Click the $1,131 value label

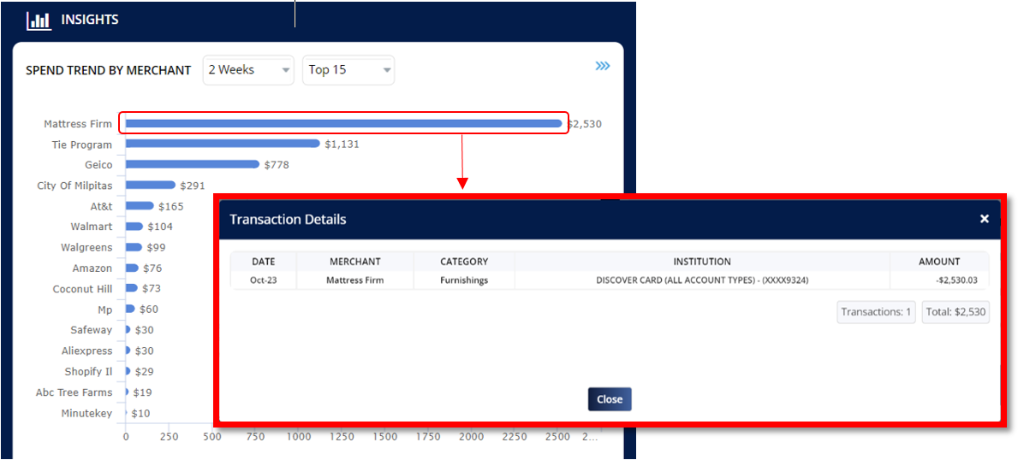coord(342,144)
